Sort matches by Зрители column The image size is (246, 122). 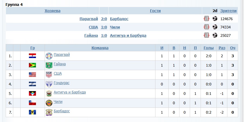click(228, 11)
